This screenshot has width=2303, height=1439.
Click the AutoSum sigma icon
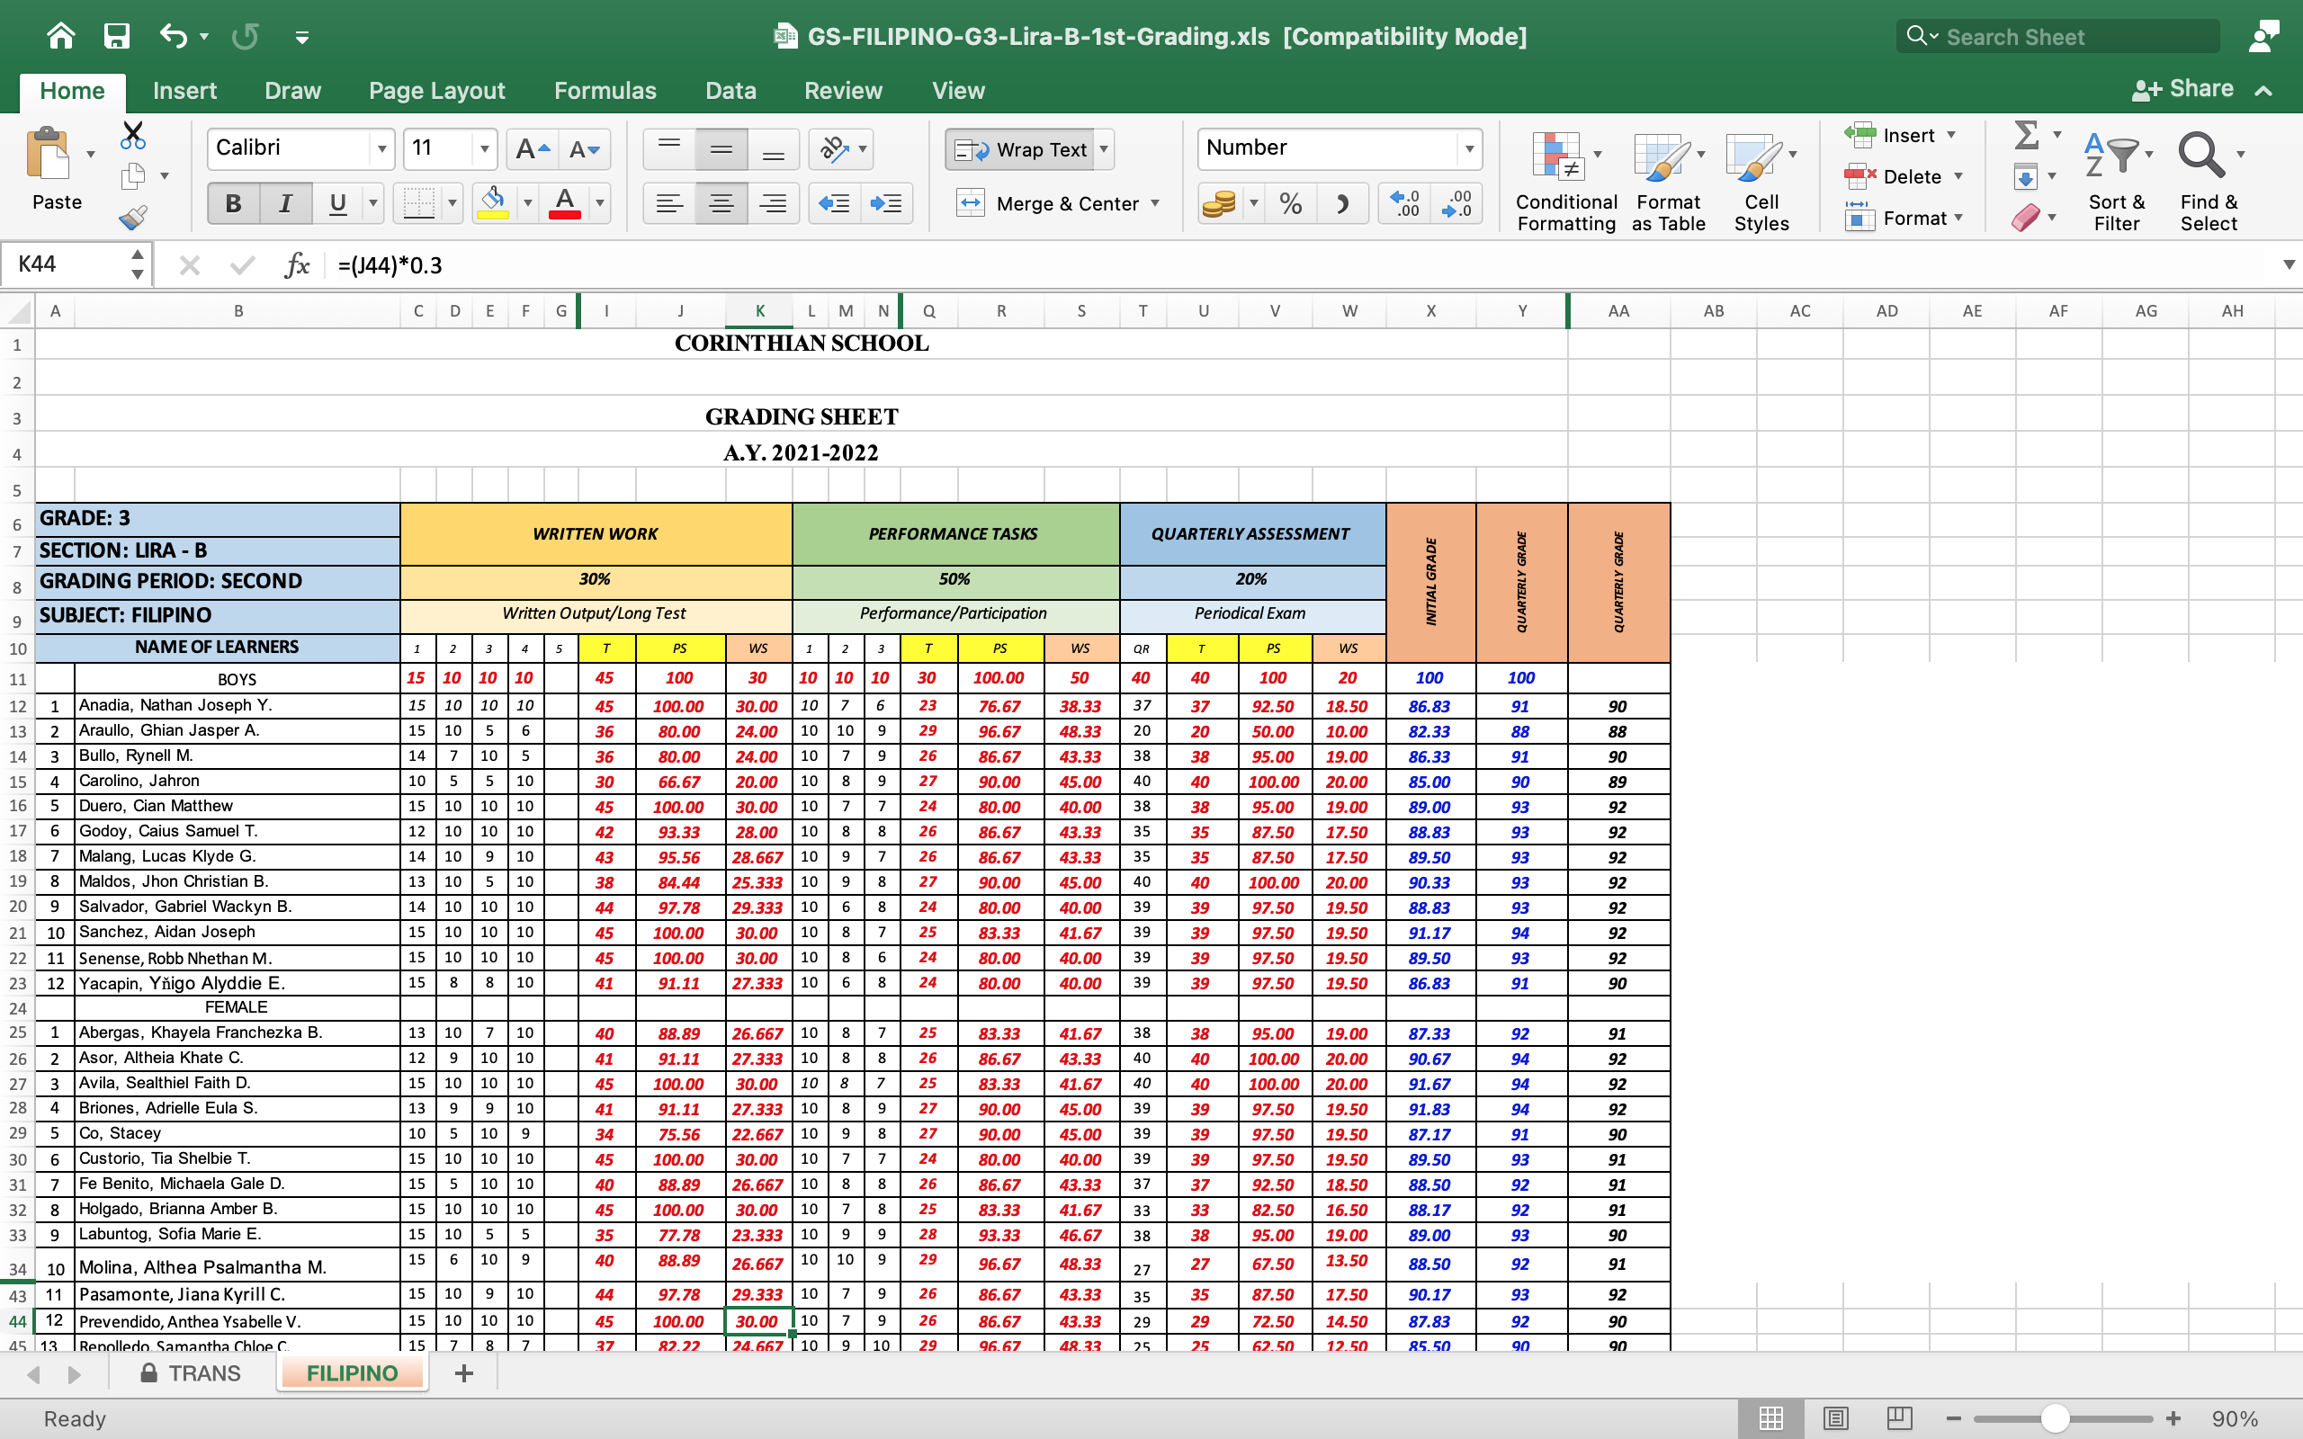click(x=2026, y=135)
